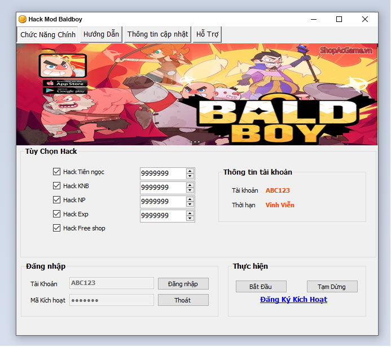
Task: Increase the Hack NP value with up arrow
Action: coord(190,199)
